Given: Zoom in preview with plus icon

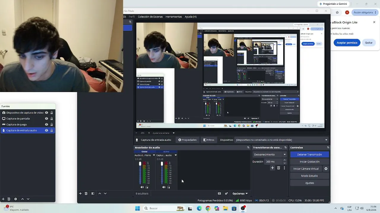Looking at the screenshot, I should point(149,133).
